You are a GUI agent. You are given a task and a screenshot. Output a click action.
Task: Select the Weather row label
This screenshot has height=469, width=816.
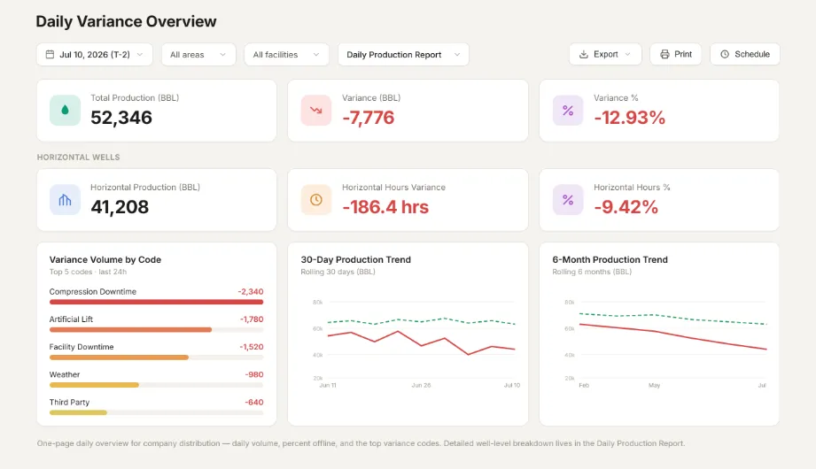click(x=65, y=374)
